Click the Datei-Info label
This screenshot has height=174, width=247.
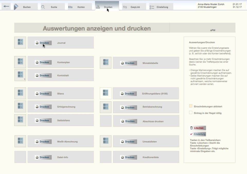63,157
